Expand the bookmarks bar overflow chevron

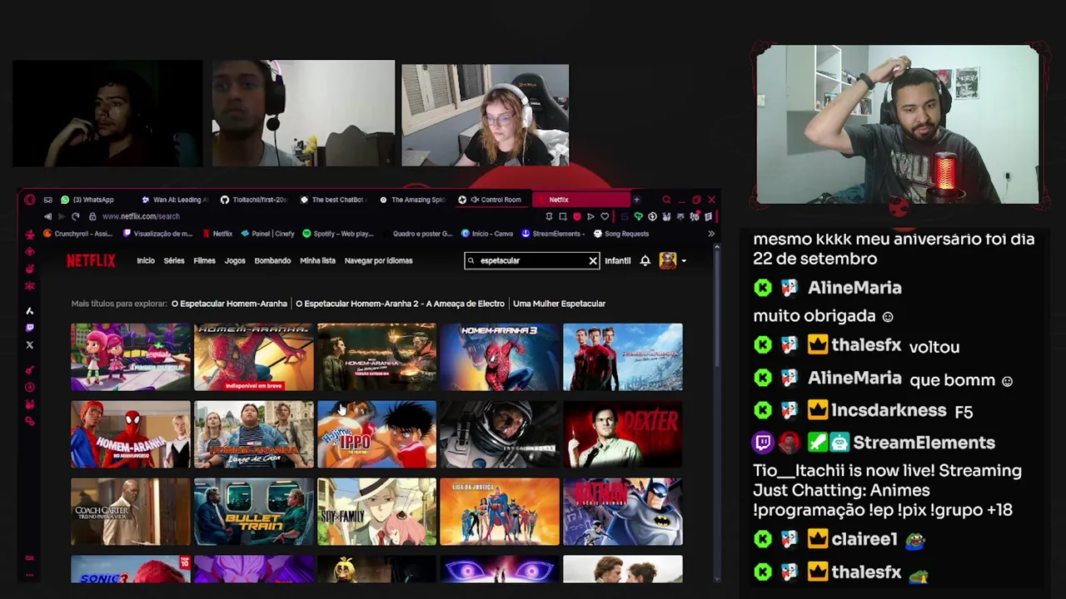pyautogui.click(x=711, y=234)
